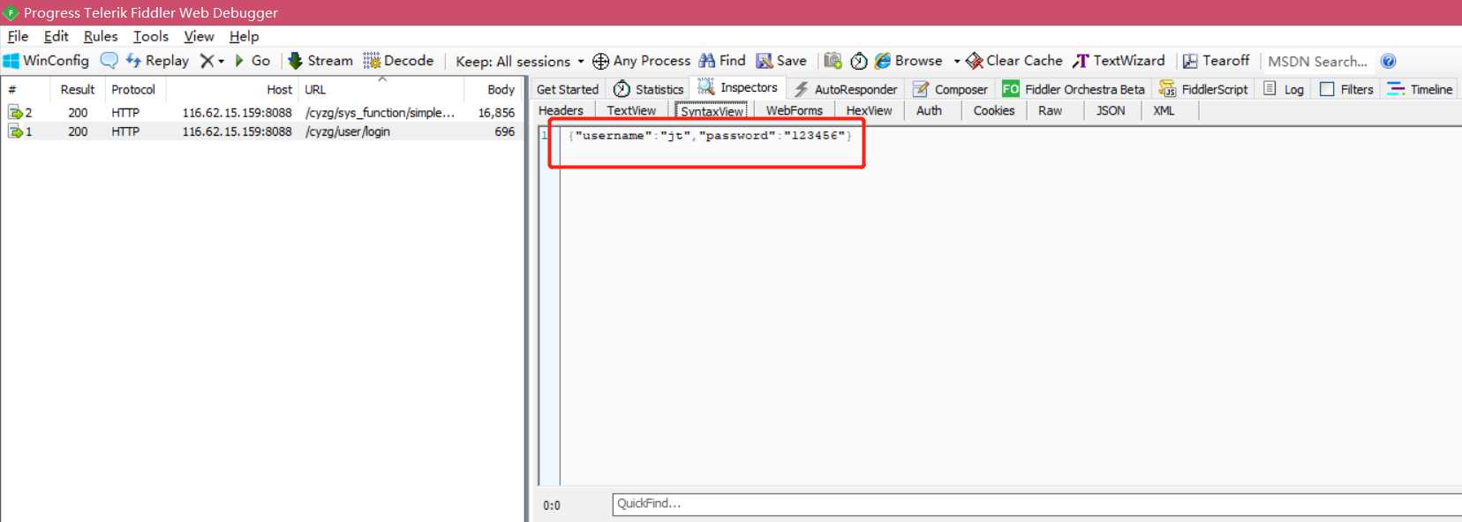Open the Edit menu
Image resolution: width=1462 pixels, height=522 pixels.
[x=56, y=36]
